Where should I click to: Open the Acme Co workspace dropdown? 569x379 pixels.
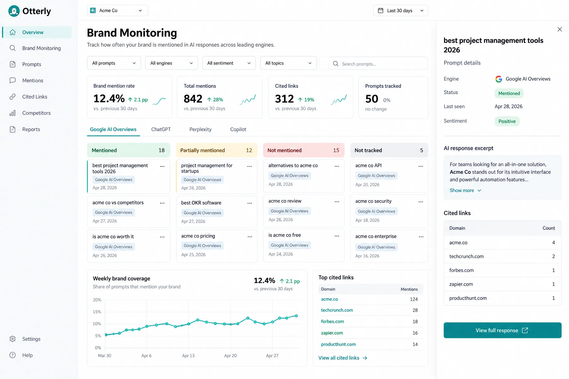pos(117,10)
